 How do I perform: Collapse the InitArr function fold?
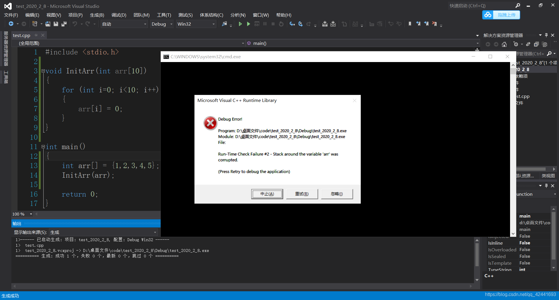[43, 71]
